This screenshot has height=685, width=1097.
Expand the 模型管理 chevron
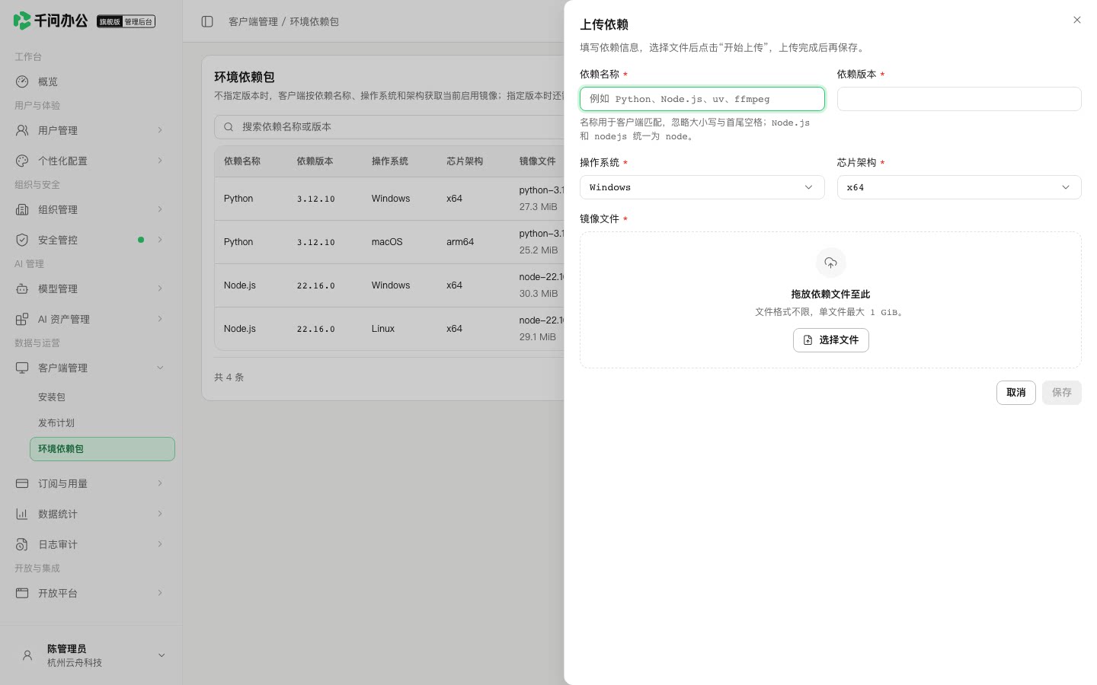[160, 288]
